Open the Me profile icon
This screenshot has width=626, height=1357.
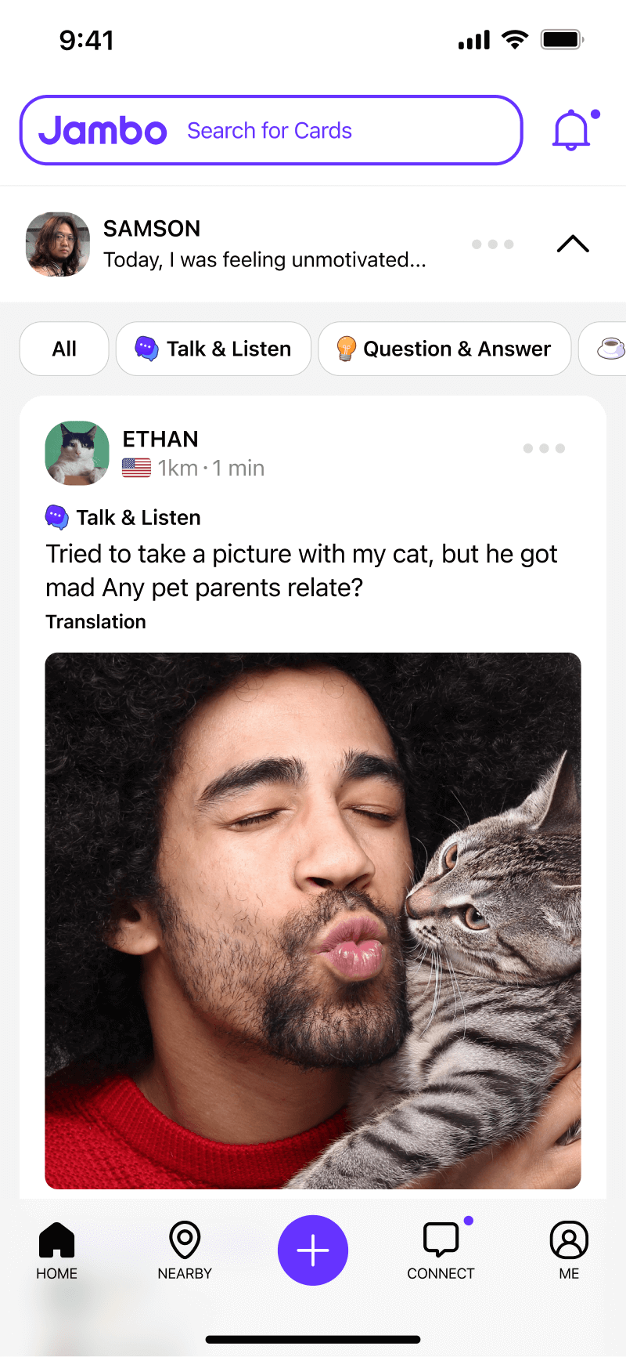569,1239
